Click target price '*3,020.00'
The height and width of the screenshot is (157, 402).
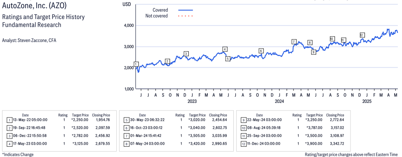(x=197, y=120)
